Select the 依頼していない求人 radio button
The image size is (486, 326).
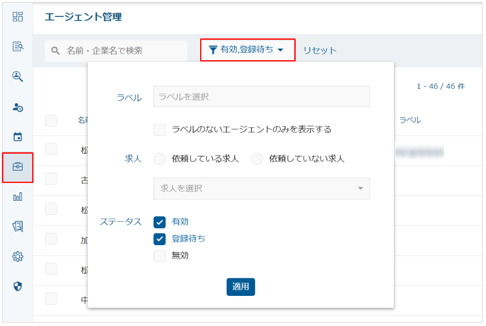coord(257,159)
